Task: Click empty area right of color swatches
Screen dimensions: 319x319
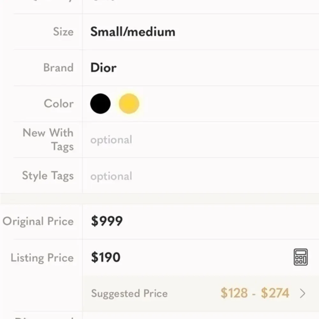Action: (x=229, y=104)
